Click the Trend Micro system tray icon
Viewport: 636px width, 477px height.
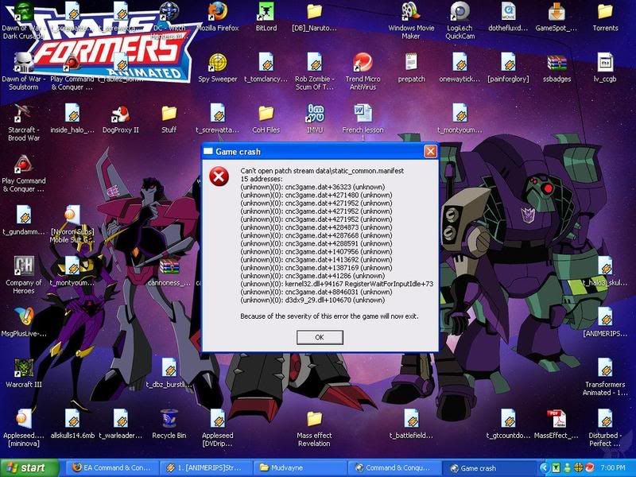click(x=589, y=468)
